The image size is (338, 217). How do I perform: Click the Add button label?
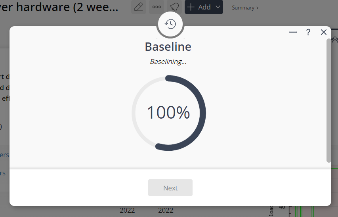(204, 7)
